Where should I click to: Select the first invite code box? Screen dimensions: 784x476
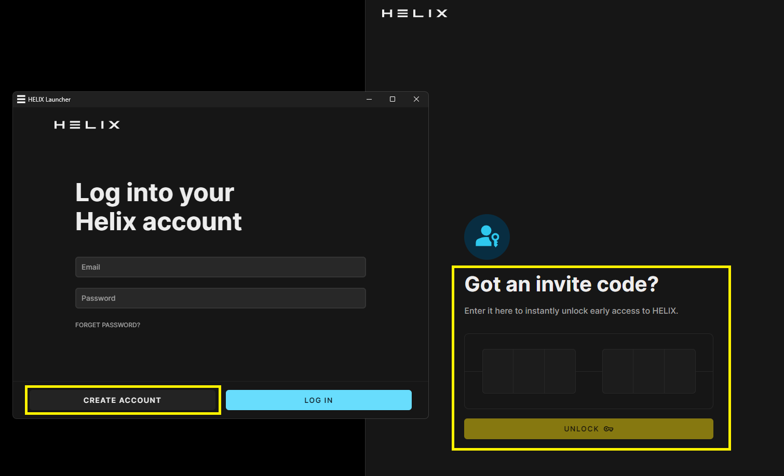(498, 371)
